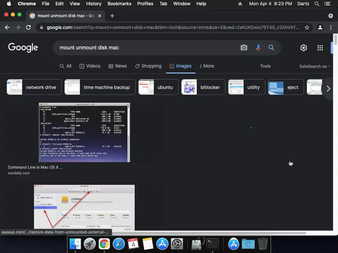Screen dimensions: 338x253
Task: Open the Chrome profile avatar menu
Action: coord(320,27)
